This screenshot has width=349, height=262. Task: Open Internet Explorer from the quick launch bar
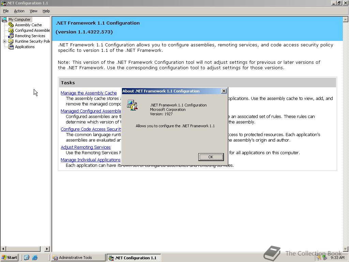[x=35, y=258]
